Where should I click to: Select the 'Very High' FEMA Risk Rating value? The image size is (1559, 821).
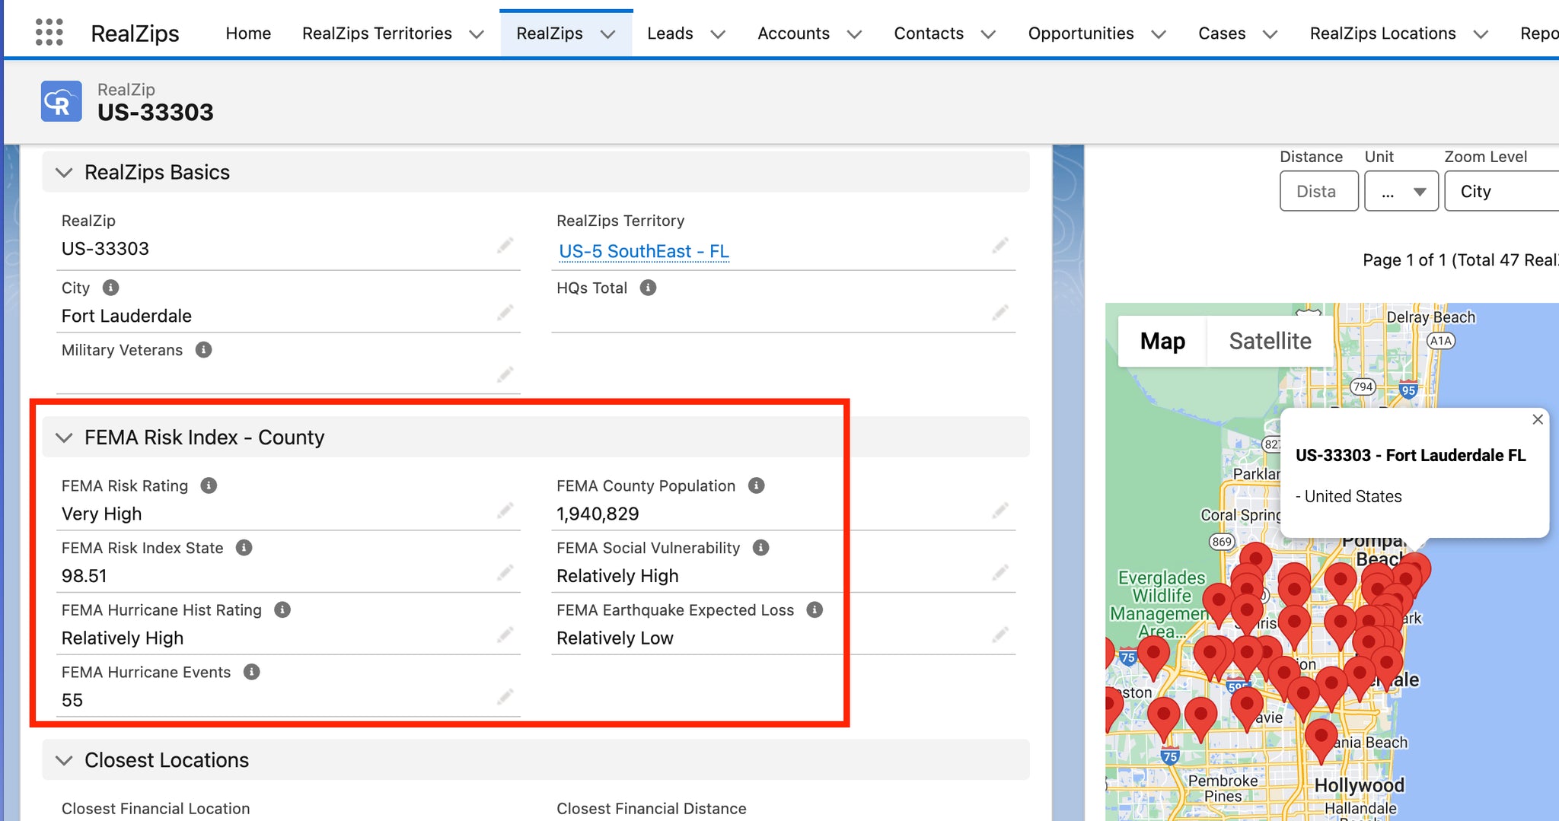[x=101, y=514]
